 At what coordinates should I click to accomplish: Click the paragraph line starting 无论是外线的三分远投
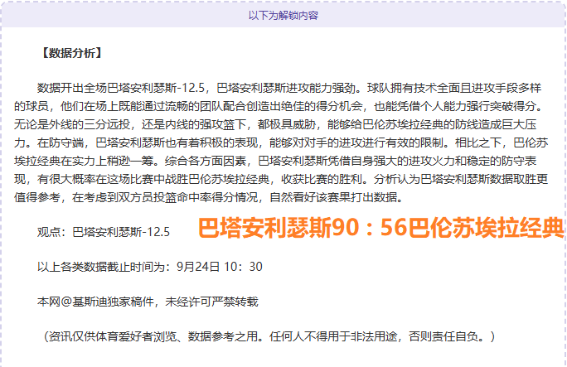pyautogui.click(x=275, y=124)
